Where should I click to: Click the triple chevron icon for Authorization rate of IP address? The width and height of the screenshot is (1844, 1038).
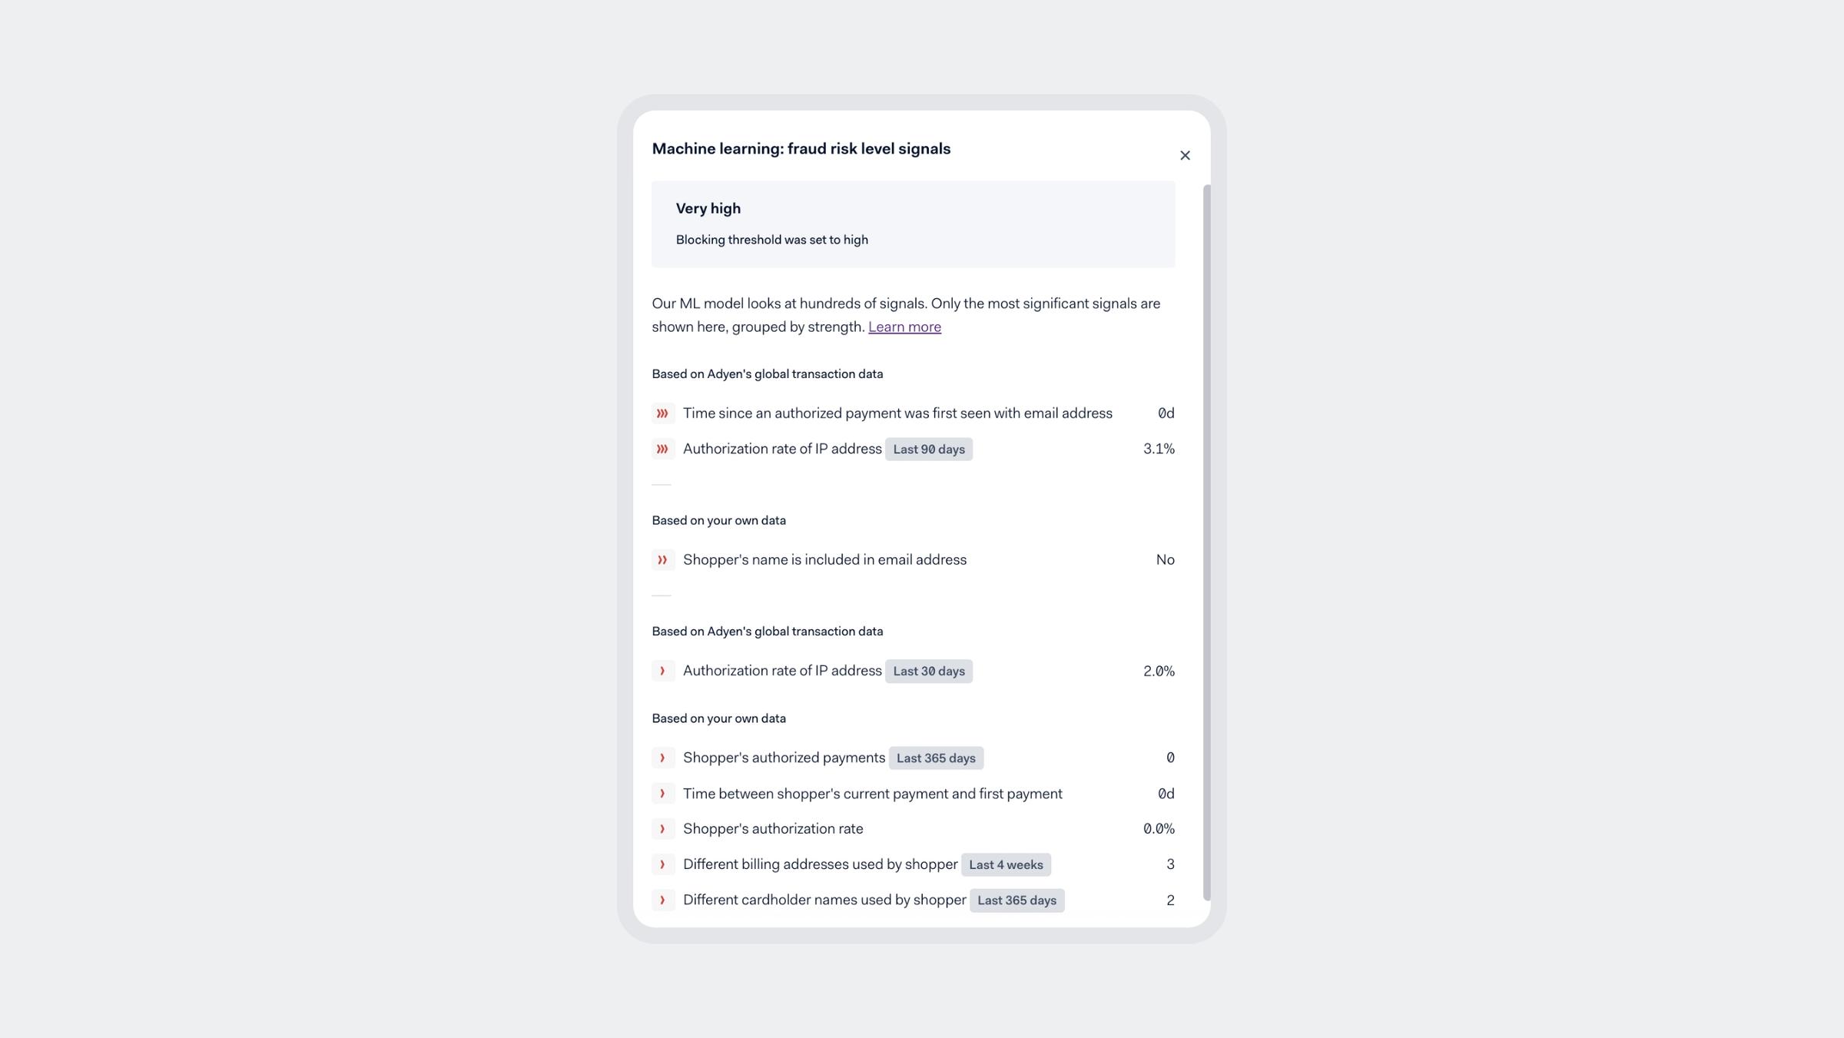coord(663,449)
